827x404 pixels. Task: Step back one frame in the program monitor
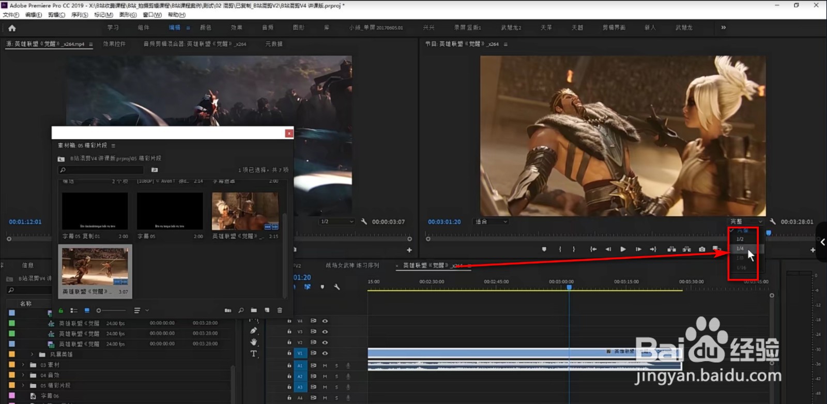(608, 250)
